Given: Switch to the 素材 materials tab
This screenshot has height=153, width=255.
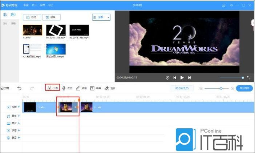Looking at the screenshot, I should (9, 15).
